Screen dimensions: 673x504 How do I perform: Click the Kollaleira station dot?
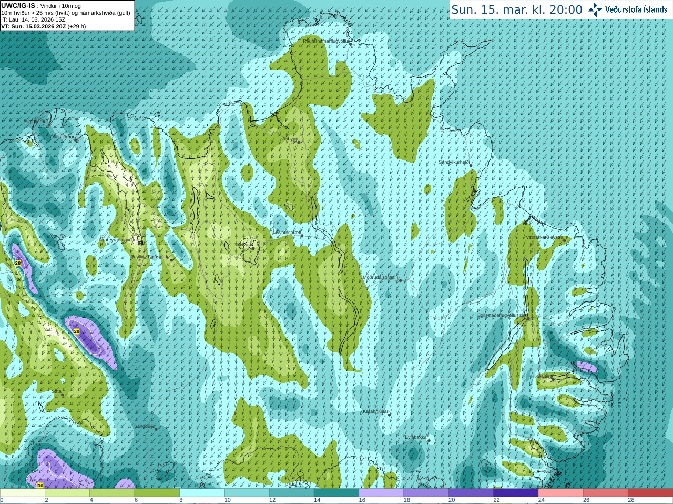553,379
